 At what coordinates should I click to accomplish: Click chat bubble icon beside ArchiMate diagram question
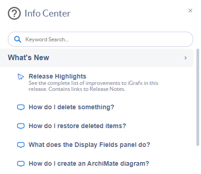21,164
